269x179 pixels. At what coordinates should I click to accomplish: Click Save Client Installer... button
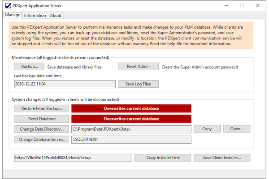pos(222,158)
